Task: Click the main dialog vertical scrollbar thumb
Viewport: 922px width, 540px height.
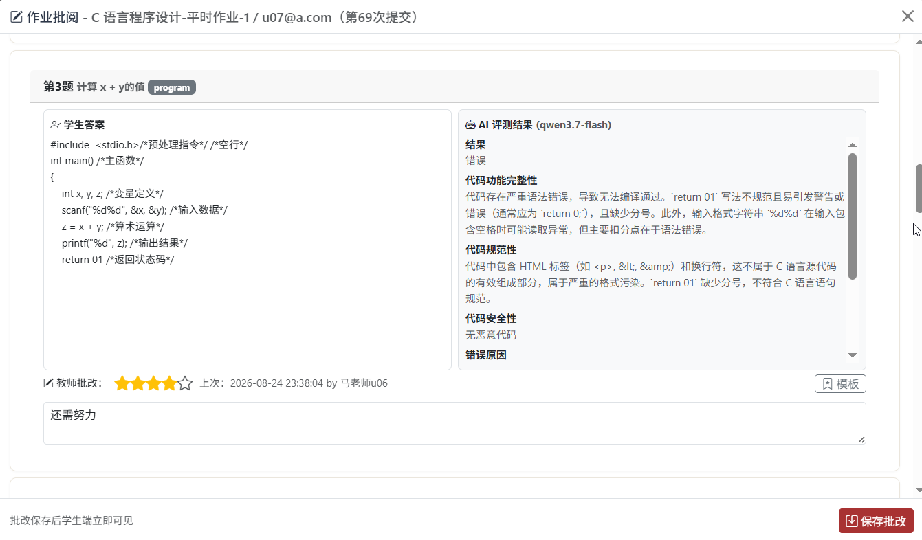Action: pos(918,188)
